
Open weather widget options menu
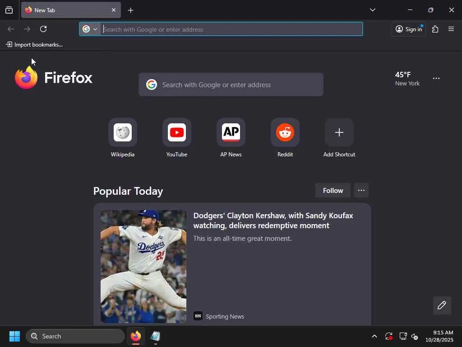point(436,79)
